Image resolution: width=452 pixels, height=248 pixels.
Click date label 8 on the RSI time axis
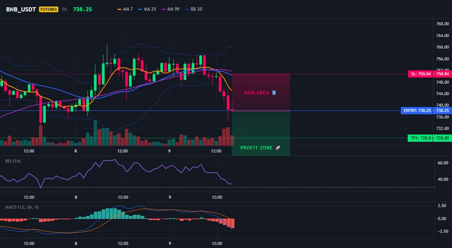tap(76, 197)
